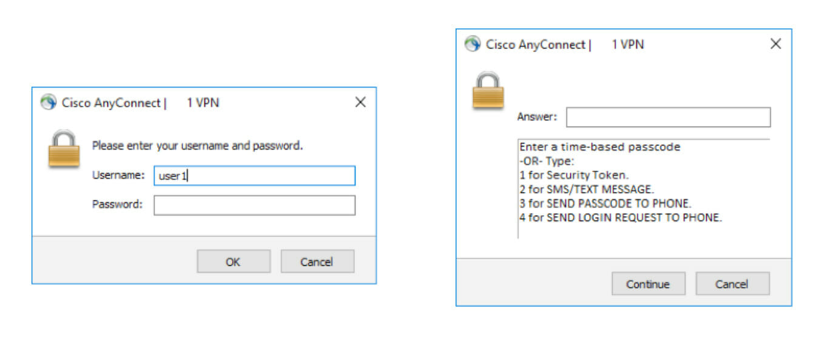The image size is (825, 344).
Task: Close the time-based passcode Answer dialog
Action: pyautogui.click(x=775, y=44)
